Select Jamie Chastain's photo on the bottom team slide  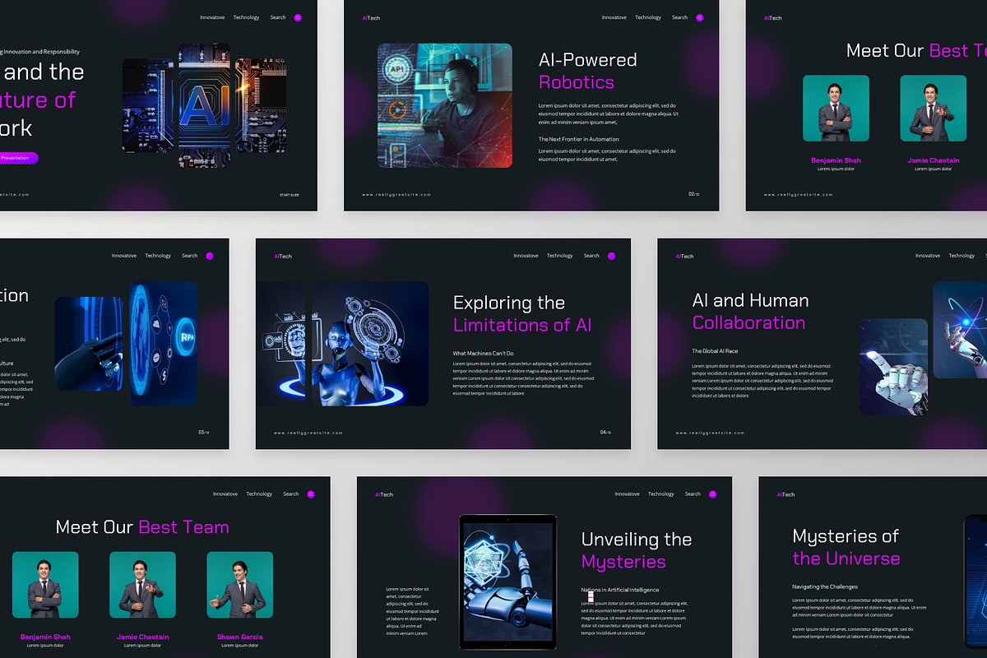click(142, 585)
